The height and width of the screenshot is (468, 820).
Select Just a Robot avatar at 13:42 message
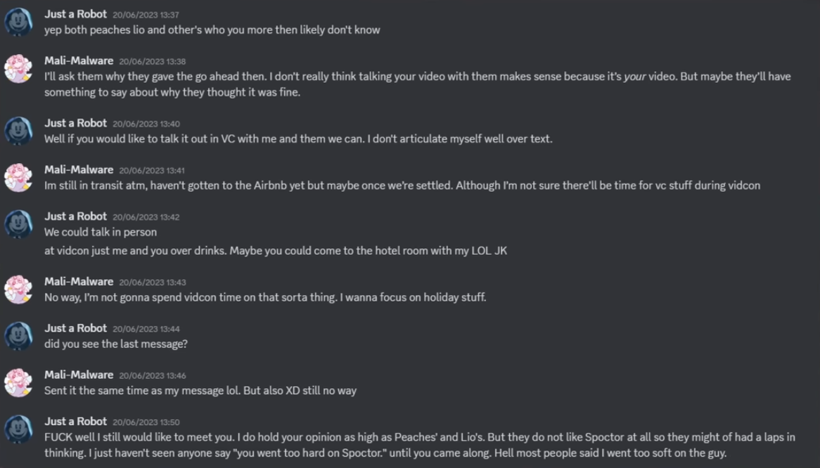coord(18,223)
